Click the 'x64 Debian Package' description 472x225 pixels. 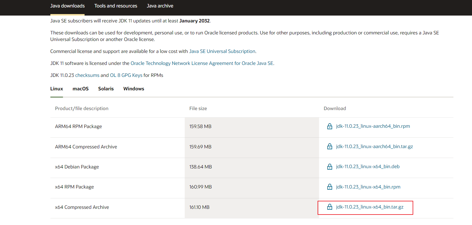pyautogui.click(x=77, y=167)
